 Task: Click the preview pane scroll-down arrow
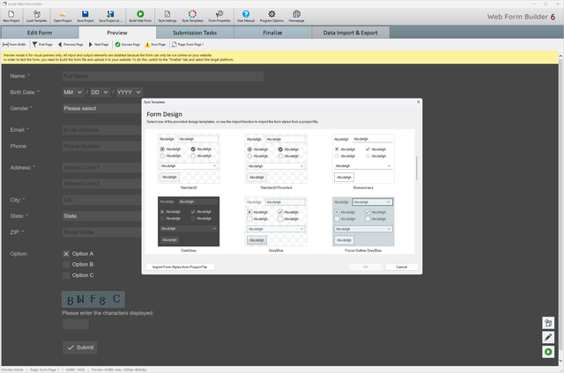(560, 362)
